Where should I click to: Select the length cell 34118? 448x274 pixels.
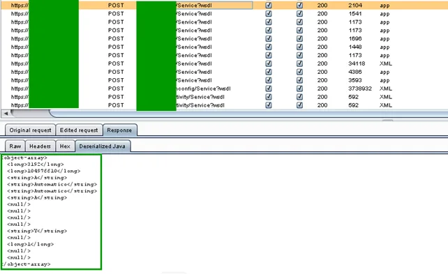[357, 63]
